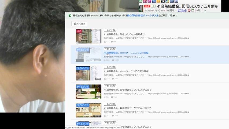
Task: Select the TBS channel icon
Action: 154,1
